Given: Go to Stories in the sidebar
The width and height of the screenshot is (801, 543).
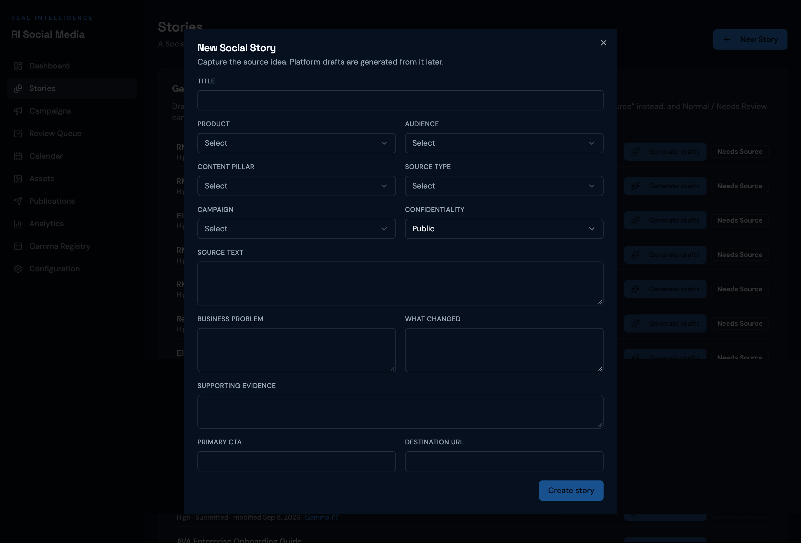Looking at the screenshot, I should [x=72, y=88].
